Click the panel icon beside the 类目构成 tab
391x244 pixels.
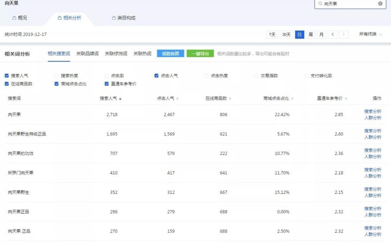113,17
